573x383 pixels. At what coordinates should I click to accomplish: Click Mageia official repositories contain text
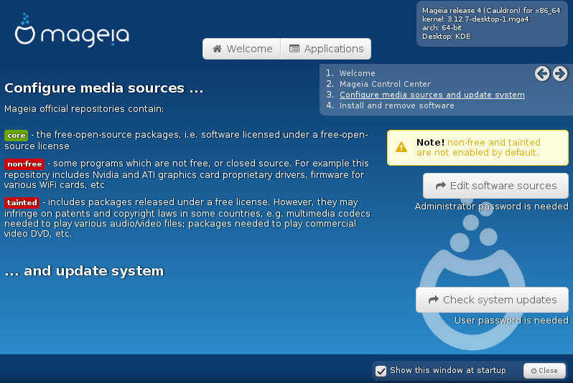click(x=84, y=109)
